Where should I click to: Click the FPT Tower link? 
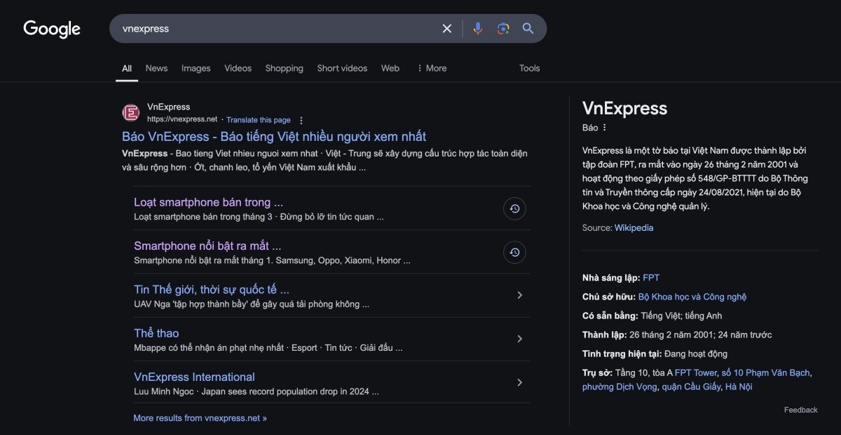coord(696,373)
